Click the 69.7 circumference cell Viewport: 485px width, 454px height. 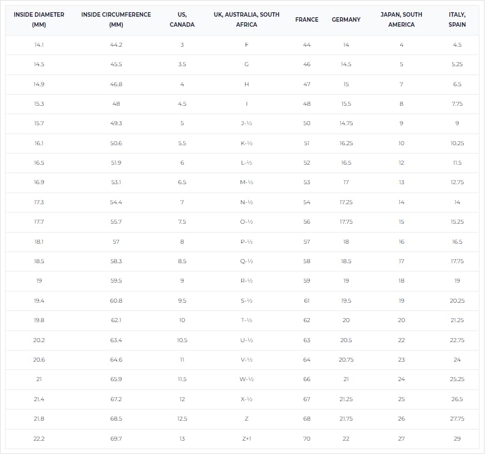point(116,438)
